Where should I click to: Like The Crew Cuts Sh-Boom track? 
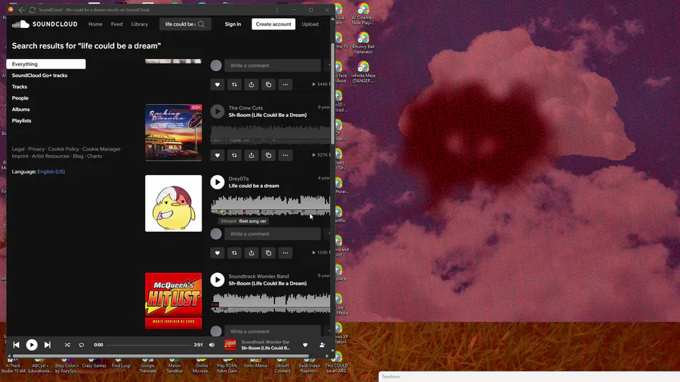218,155
